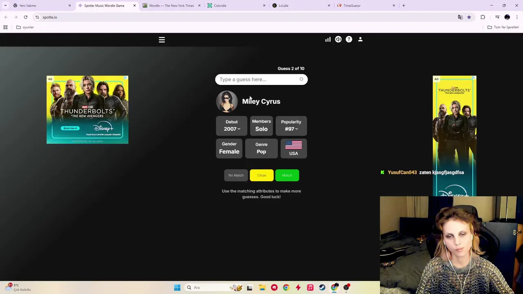Click the USA flag country tile
Screen dimensions: 523x294
click(293, 148)
